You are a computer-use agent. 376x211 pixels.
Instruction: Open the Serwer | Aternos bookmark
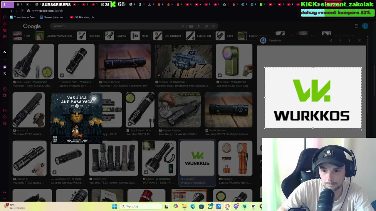pyautogui.click(x=53, y=17)
